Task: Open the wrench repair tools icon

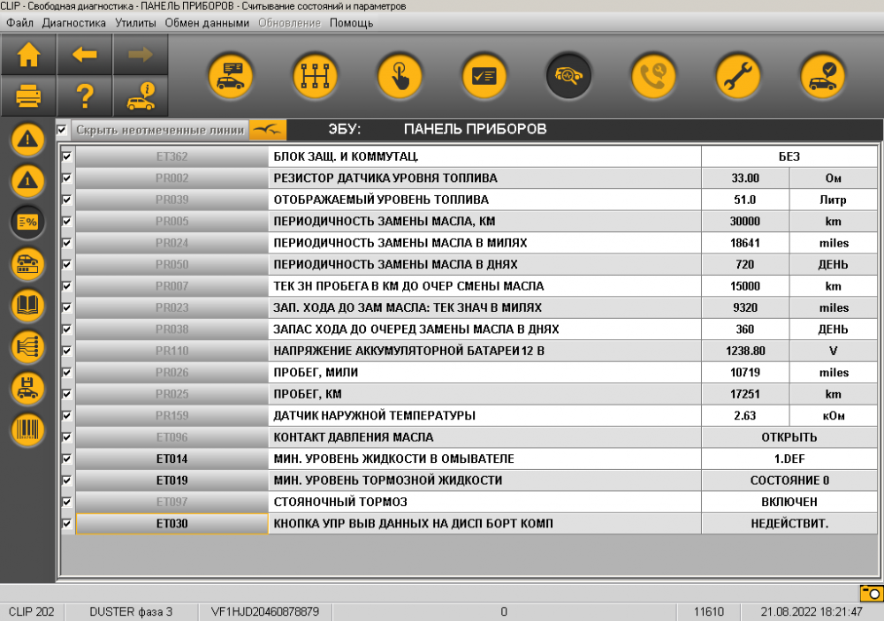Action: tap(738, 77)
